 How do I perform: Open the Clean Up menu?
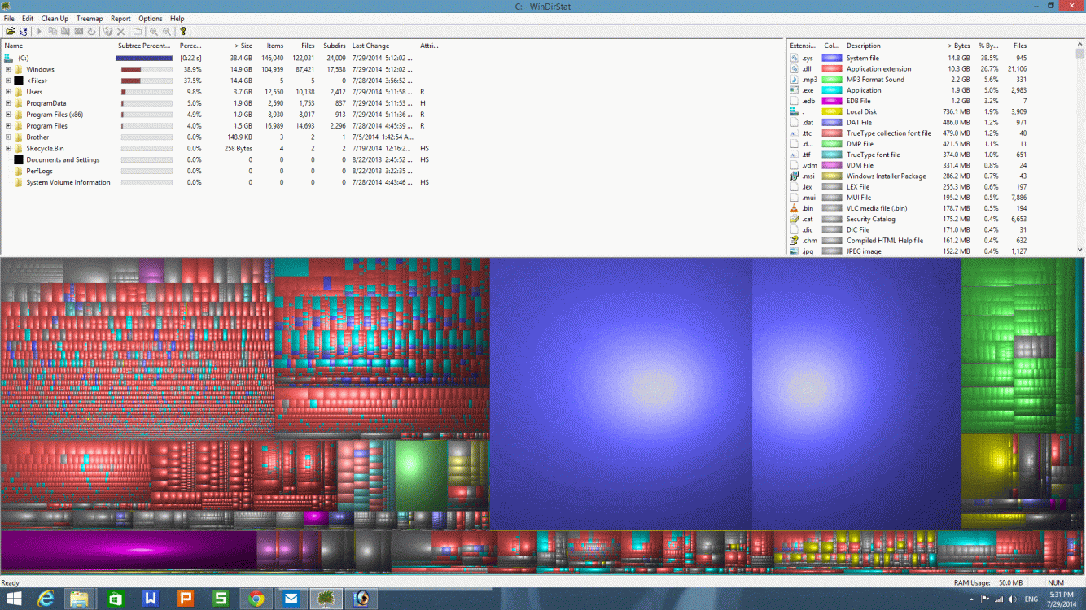click(55, 18)
